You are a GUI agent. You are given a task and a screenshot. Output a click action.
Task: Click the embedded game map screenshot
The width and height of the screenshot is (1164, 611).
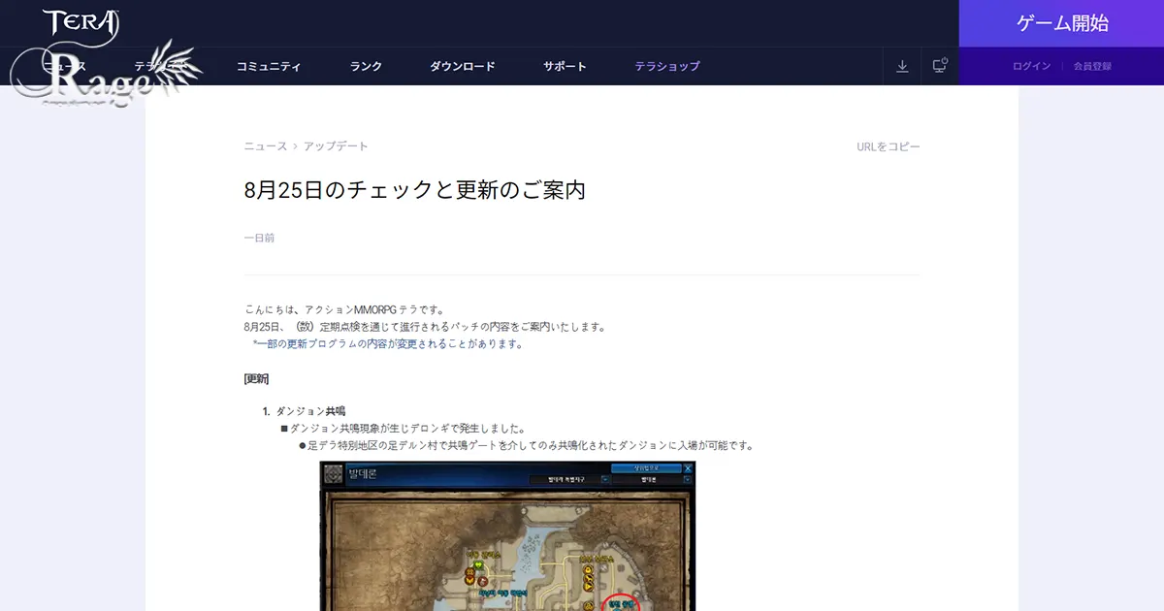pyautogui.click(x=506, y=536)
